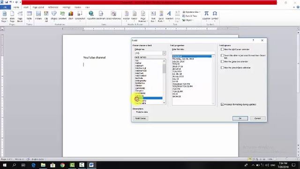This screenshot has width=300, height=169.
Task: Open the Cover Page gallery
Action: point(4,16)
